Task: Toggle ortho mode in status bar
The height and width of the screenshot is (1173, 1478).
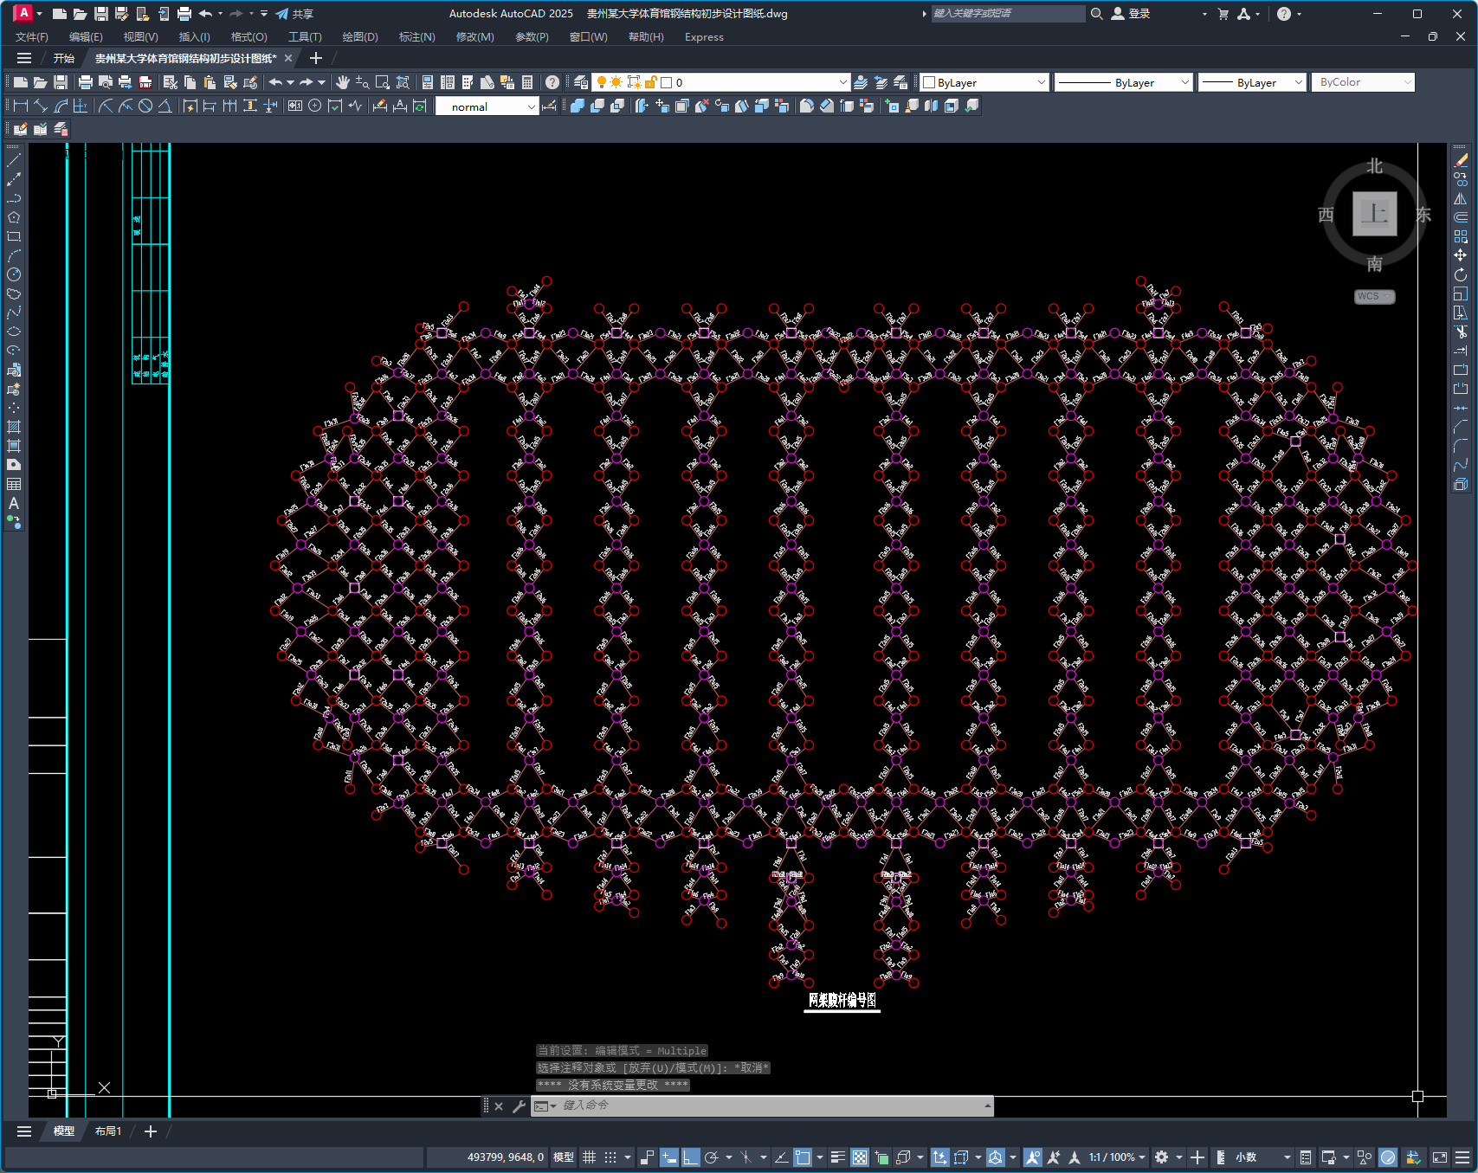Action: pyautogui.click(x=690, y=1157)
